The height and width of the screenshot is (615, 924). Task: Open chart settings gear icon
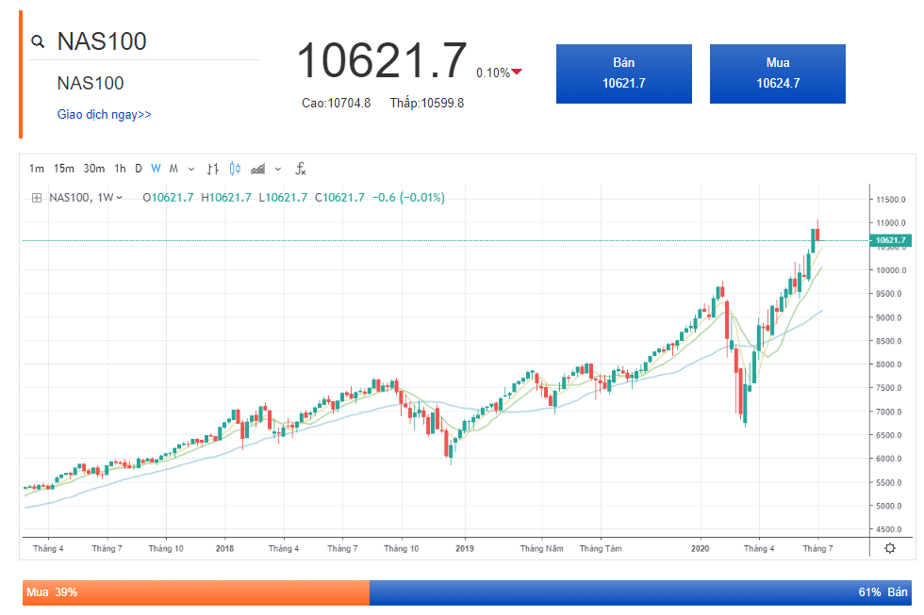pos(890,548)
